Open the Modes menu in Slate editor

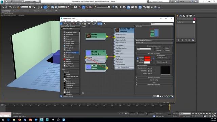pos(63,21)
